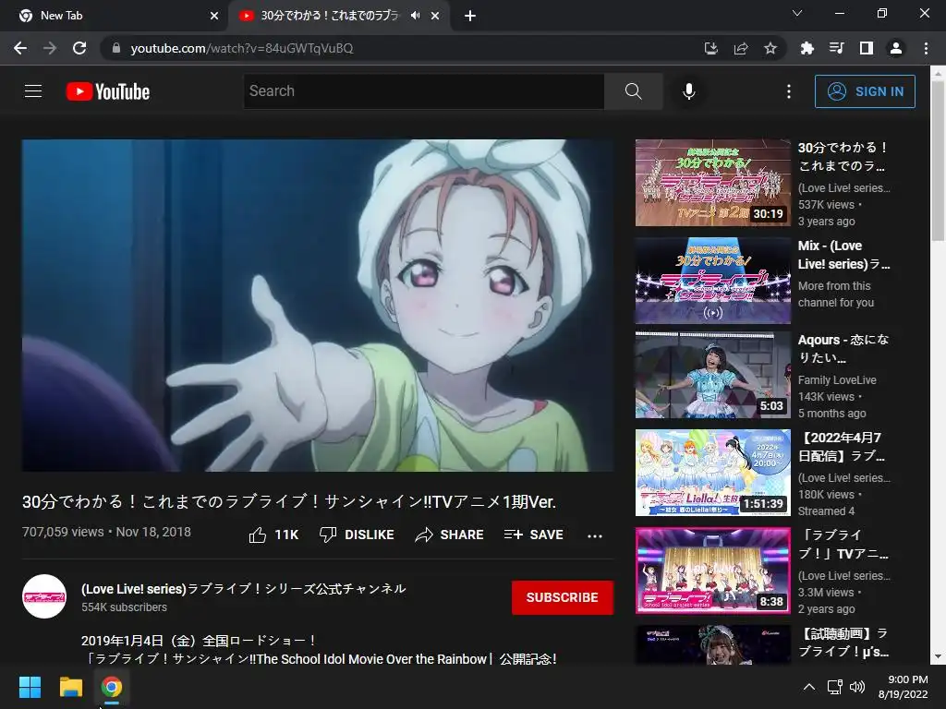Open media control icon in toolbar
Screen dimensions: 946x709
click(x=836, y=48)
